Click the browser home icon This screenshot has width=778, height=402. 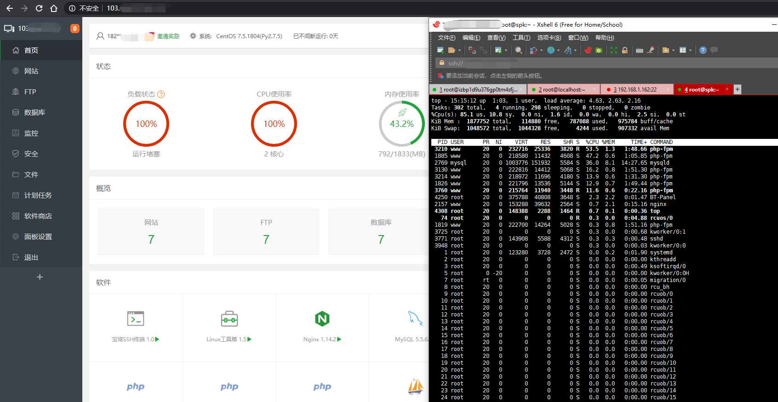pos(54,8)
